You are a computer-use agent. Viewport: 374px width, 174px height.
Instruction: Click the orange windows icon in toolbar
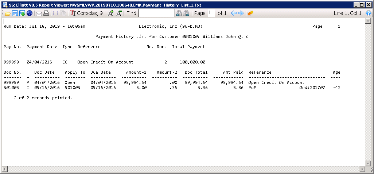tap(250, 13)
